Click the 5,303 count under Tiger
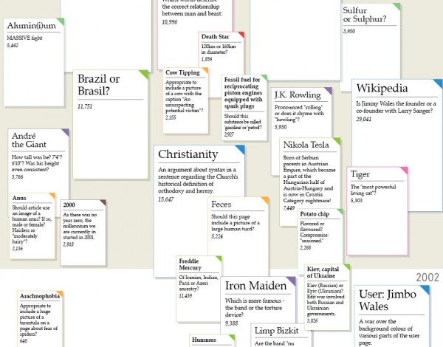Screen dimensions: 443x347 [x=357, y=201]
